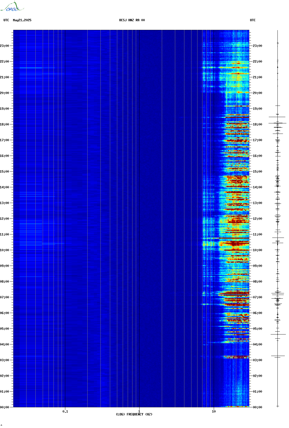Select the 05:00 label on right time axis
Image resolution: width=289 pixels, height=428 pixels.
click(x=258, y=329)
